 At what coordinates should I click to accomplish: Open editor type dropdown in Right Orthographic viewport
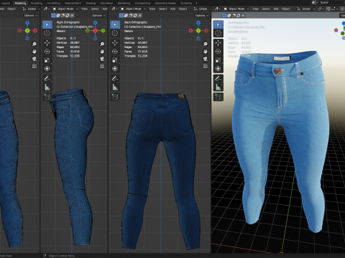point(46,9)
